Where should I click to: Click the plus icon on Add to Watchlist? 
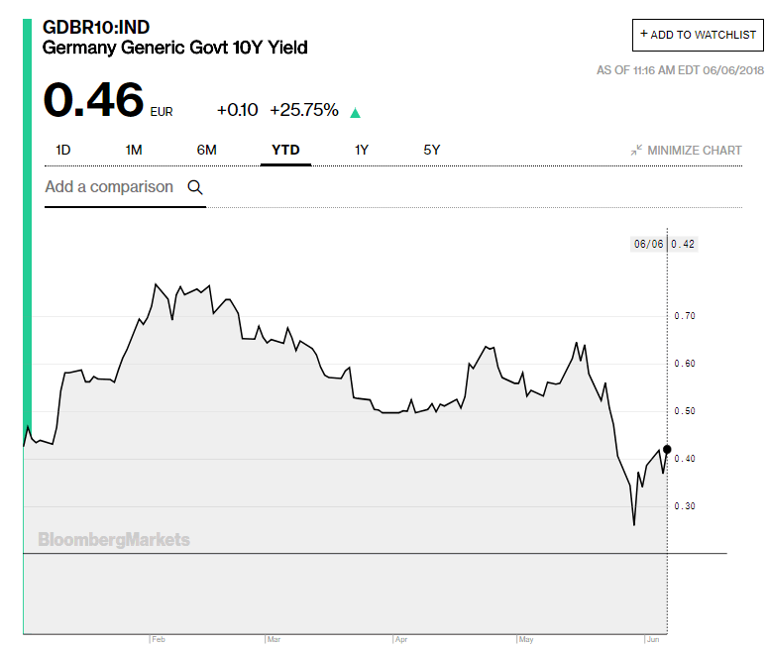[644, 34]
